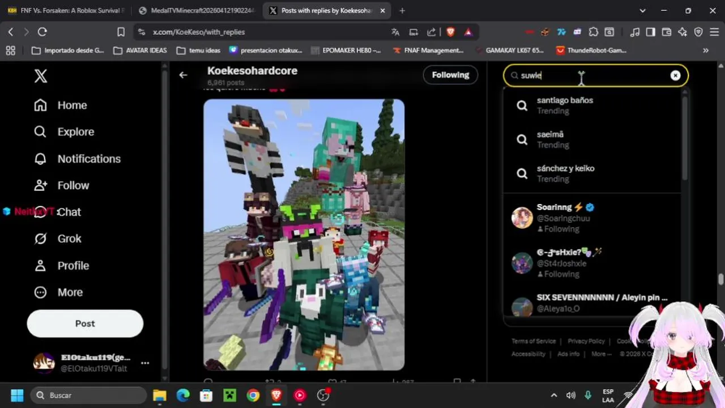Image resolution: width=725 pixels, height=408 pixels.
Task: Open the Brave Rewards triangle icon
Action: coord(468,32)
